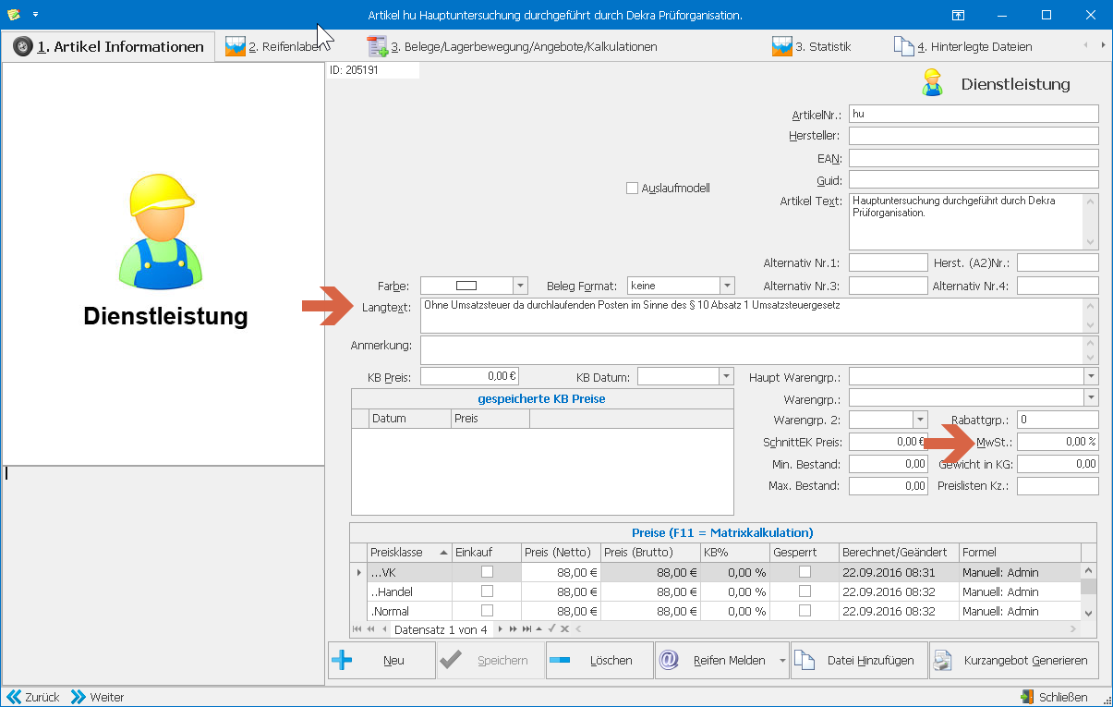The width and height of the screenshot is (1113, 707).
Task: Open the Farbe color dropdown
Action: point(519,286)
